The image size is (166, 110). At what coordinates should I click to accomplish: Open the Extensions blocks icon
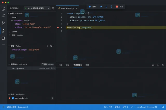(x=3, y=38)
